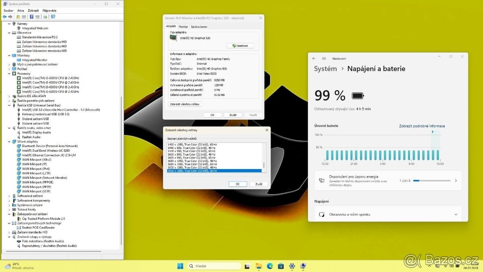Viewport: 483px width, 272px height.
Task: Click OK in the adapter properties dialog
Action: pyautogui.click(x=212, y=115)
